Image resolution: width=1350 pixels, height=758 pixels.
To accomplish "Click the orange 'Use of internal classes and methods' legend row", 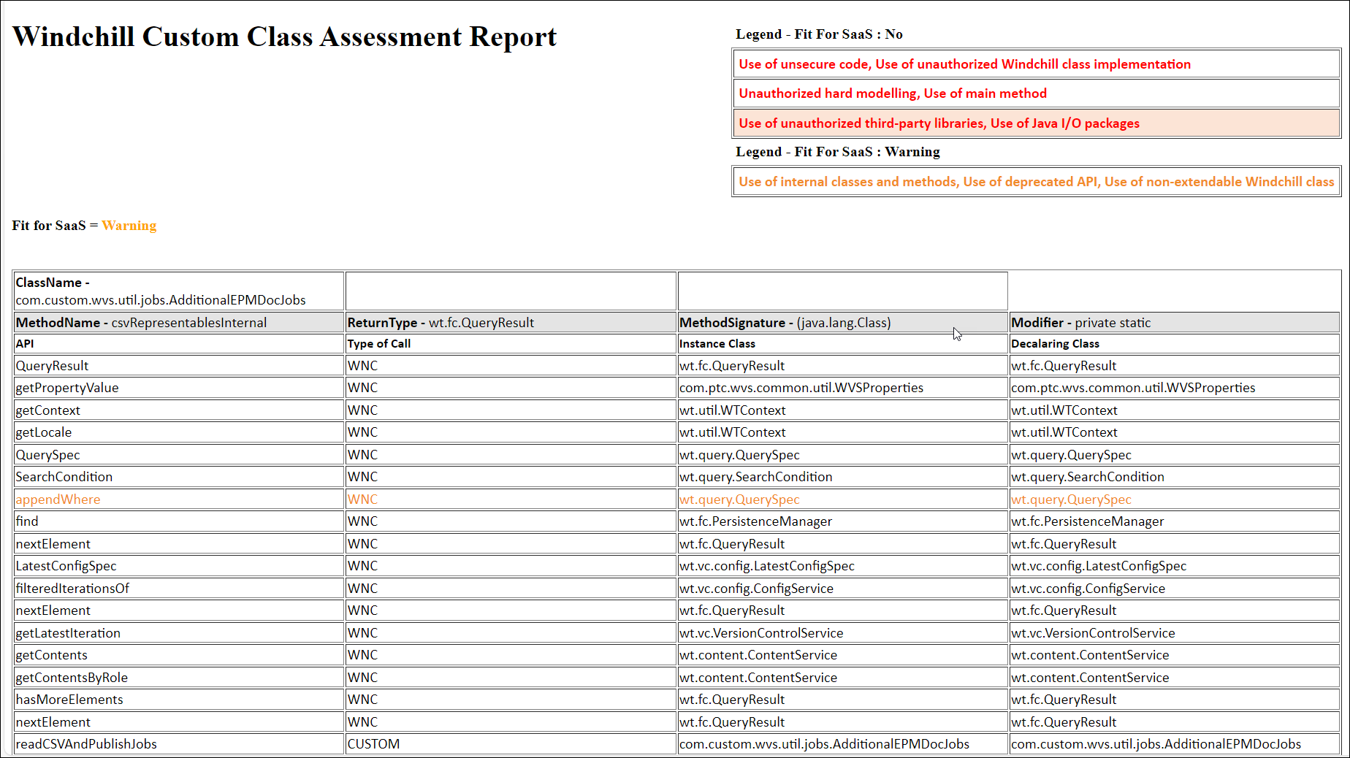I will (1036, 182).
